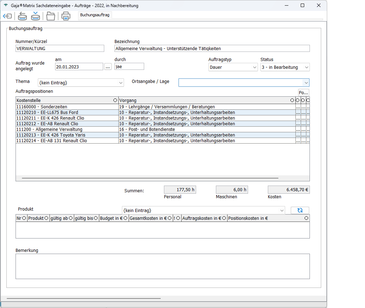Click the database icon with up arrow
365x308 pixels.
pos(22,16)
